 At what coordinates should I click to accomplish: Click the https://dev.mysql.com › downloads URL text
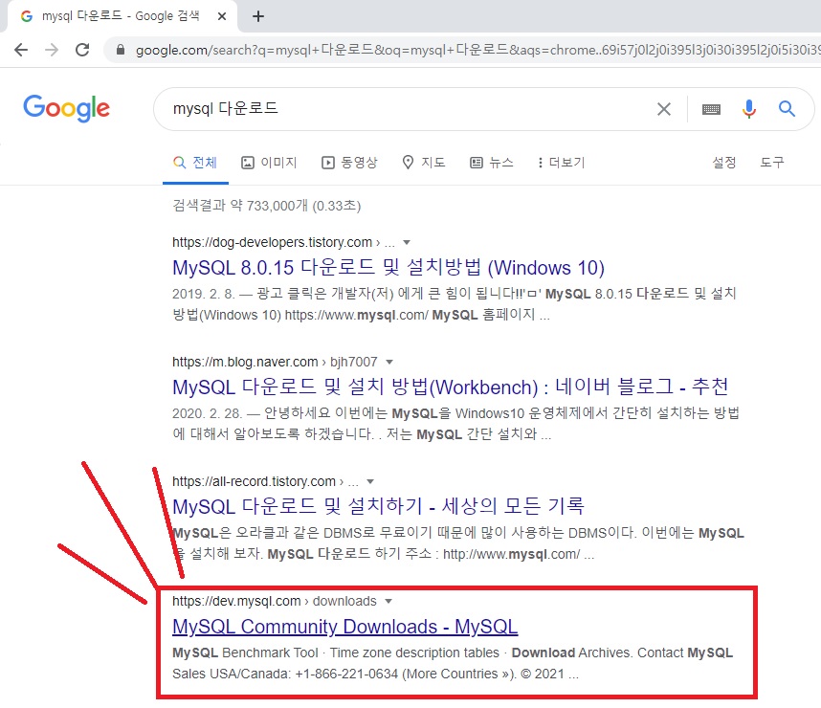(x=275, y=601)
